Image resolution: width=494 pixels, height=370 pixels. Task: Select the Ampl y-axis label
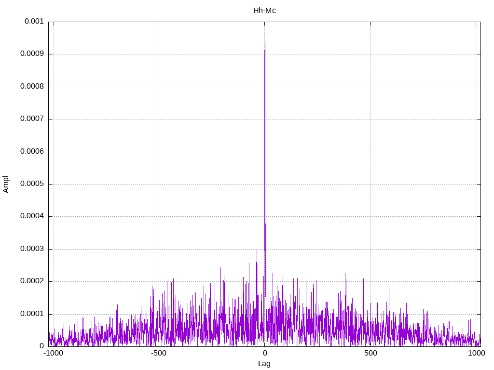click(6, 184)
